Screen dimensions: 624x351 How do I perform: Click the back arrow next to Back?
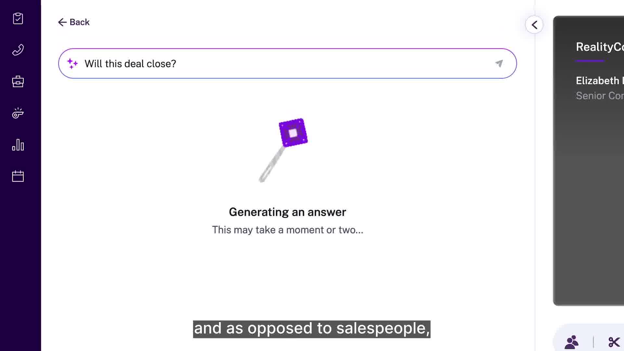pyautogui.click(x=62, y=22)
